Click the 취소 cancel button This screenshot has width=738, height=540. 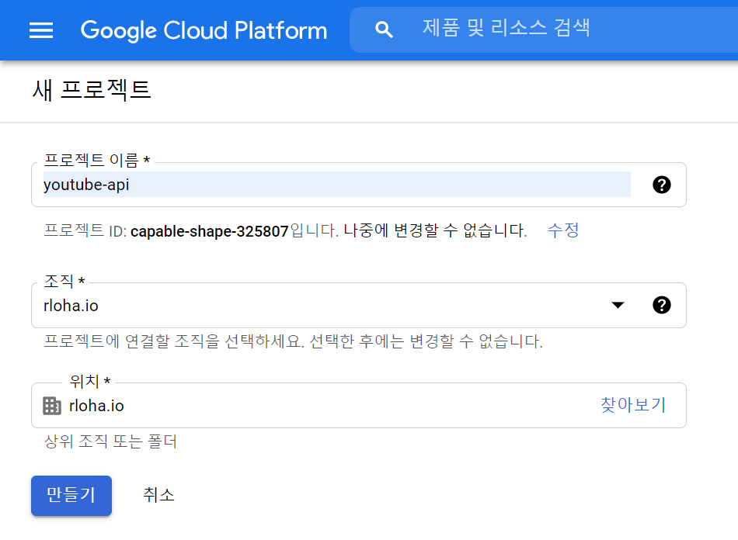click(x=158, y=495)
